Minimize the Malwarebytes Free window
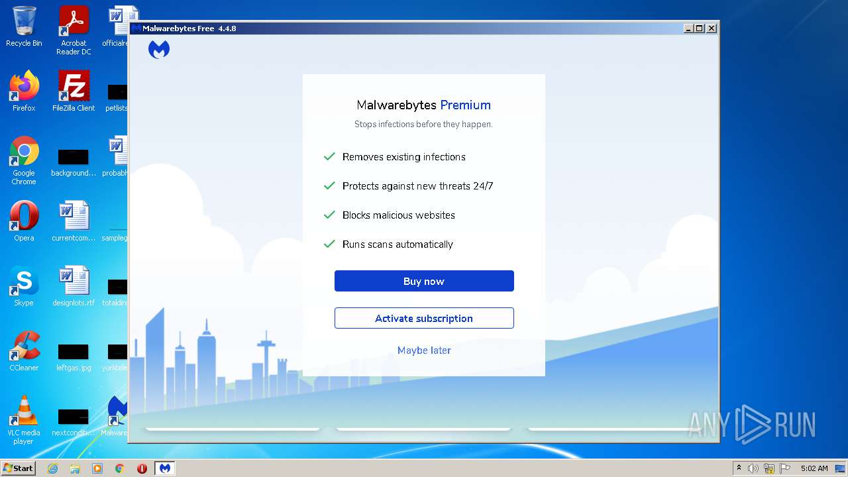This screenshot has width=848, height=477. [688, 28]
